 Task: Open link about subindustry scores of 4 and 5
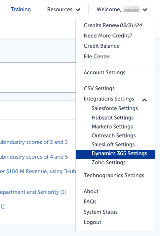[x=34, y=157]
